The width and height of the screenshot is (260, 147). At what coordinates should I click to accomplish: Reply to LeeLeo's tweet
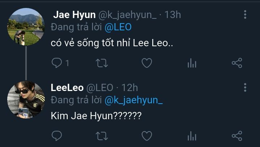[57, 136]
